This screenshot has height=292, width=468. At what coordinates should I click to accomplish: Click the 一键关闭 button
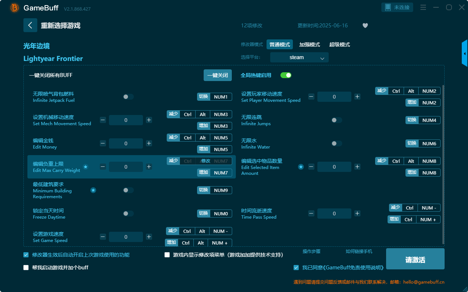pos(218,75)
